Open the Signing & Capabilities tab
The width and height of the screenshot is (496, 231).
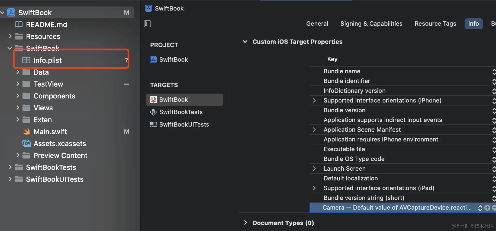click(x=371, y=24)
